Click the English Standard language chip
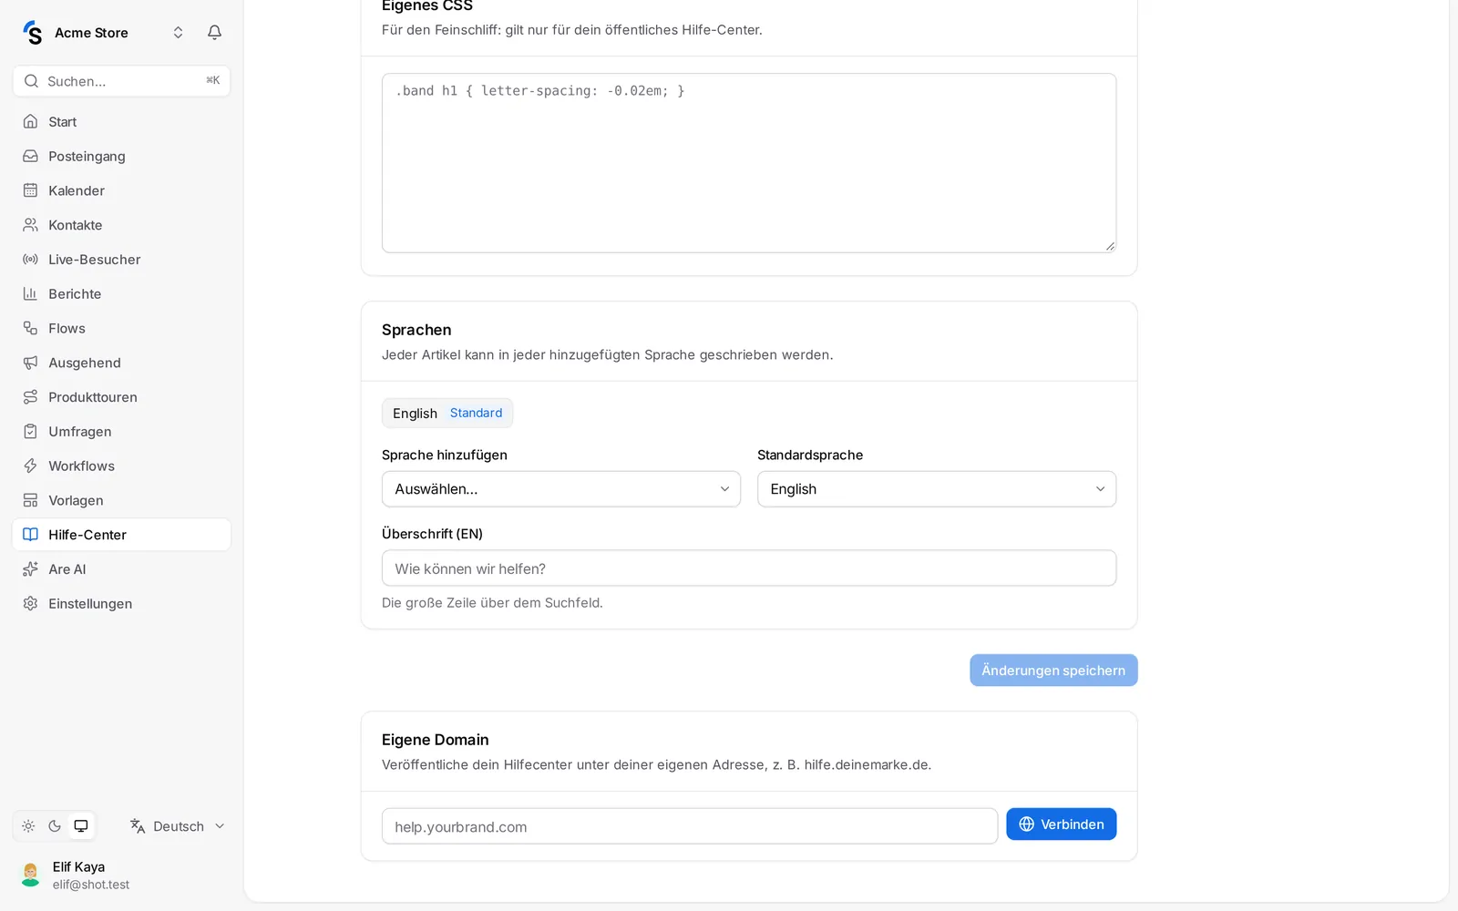Screen dimensions: 1458x911 tap(447, 413)
